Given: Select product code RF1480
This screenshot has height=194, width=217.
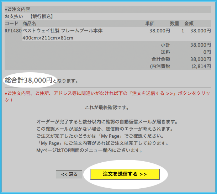Looking at the screenshot, I should (x=13, y=31).
